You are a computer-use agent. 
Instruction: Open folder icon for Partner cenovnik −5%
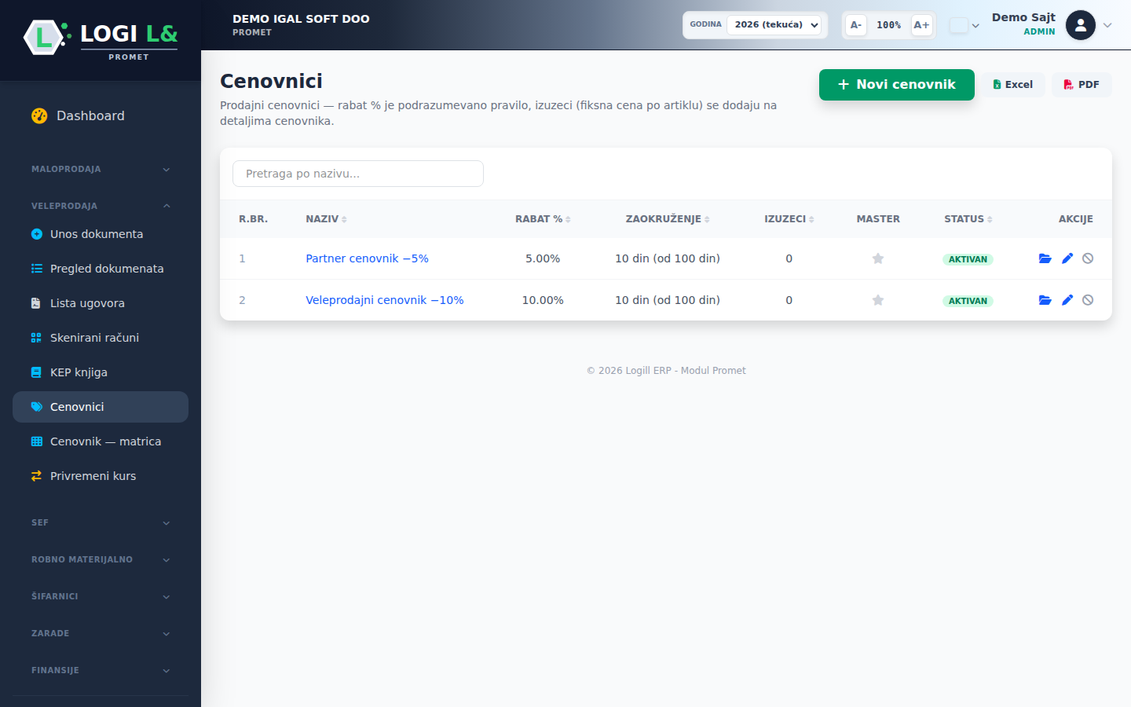[x=1045, y=258]
